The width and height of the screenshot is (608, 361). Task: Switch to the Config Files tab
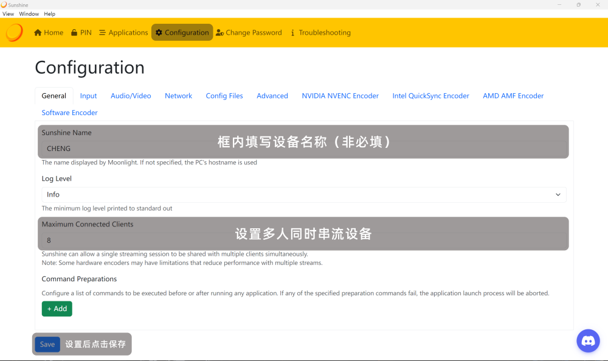tap(224, 96)
